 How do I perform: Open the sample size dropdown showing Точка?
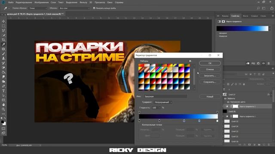38,8
